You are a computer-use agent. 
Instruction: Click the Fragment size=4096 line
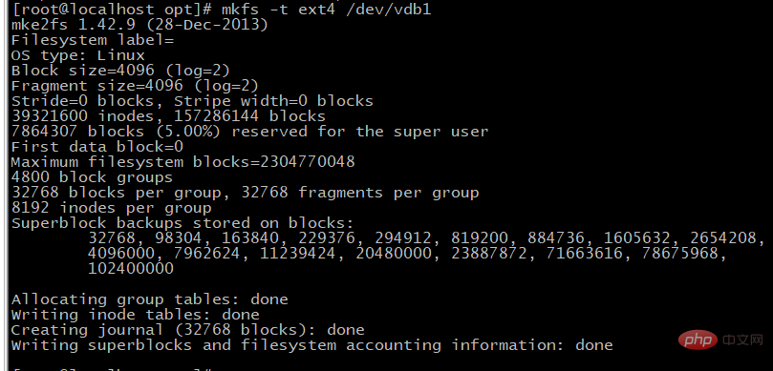[135, 86]
